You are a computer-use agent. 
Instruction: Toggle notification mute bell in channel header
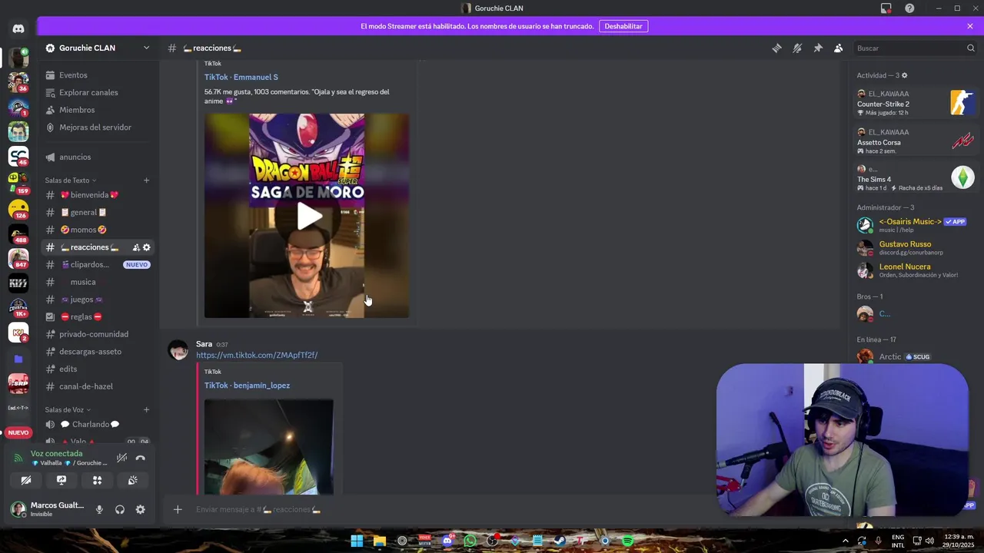[797, 48]
